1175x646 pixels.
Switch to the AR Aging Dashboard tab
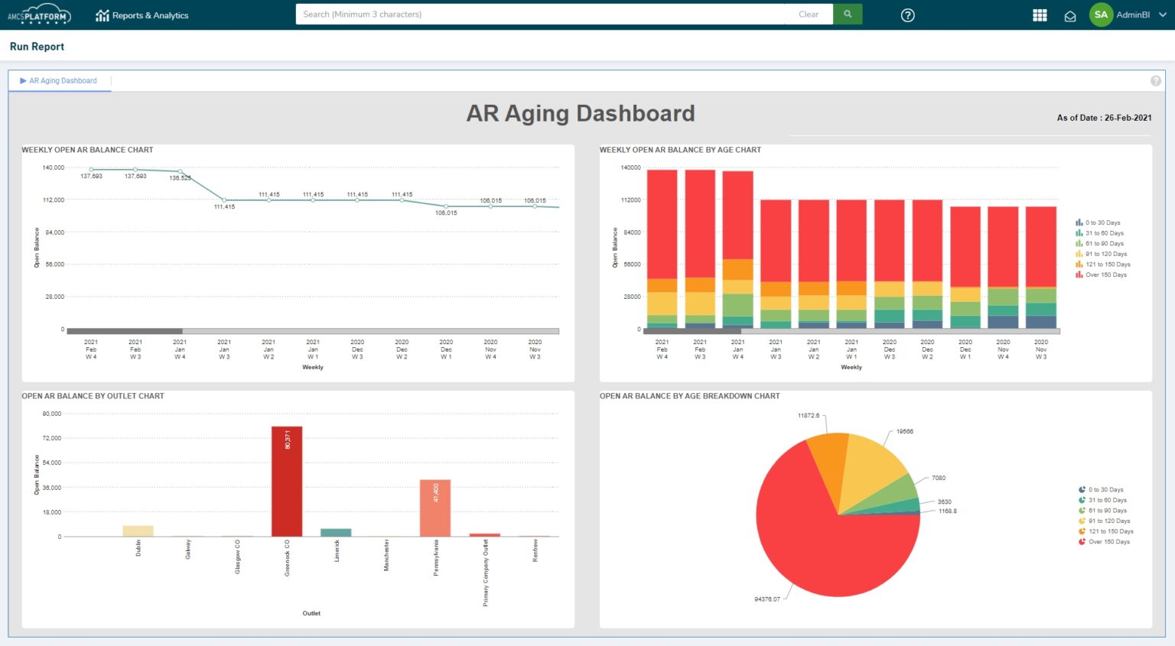click(63, 80)
